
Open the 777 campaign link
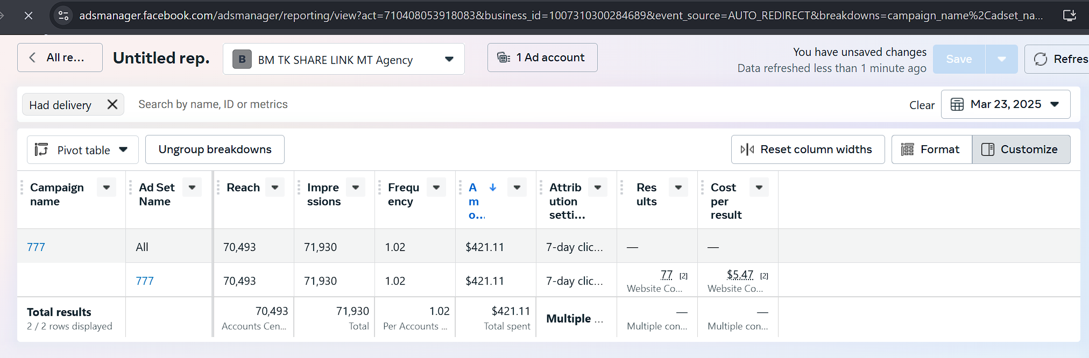pyautogui.click(x=36, y=247)
